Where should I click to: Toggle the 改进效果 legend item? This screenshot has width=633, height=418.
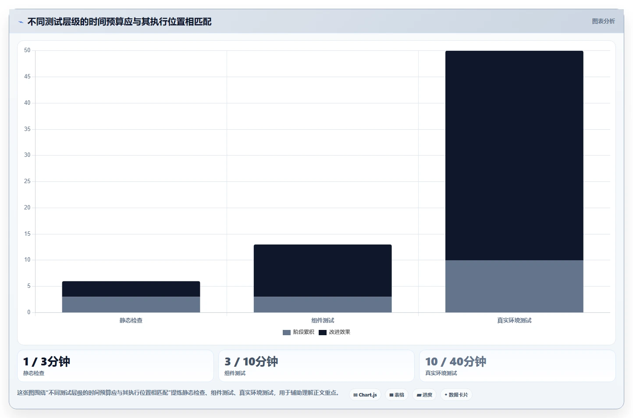334,332
